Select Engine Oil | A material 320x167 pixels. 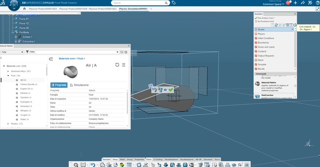27,89
